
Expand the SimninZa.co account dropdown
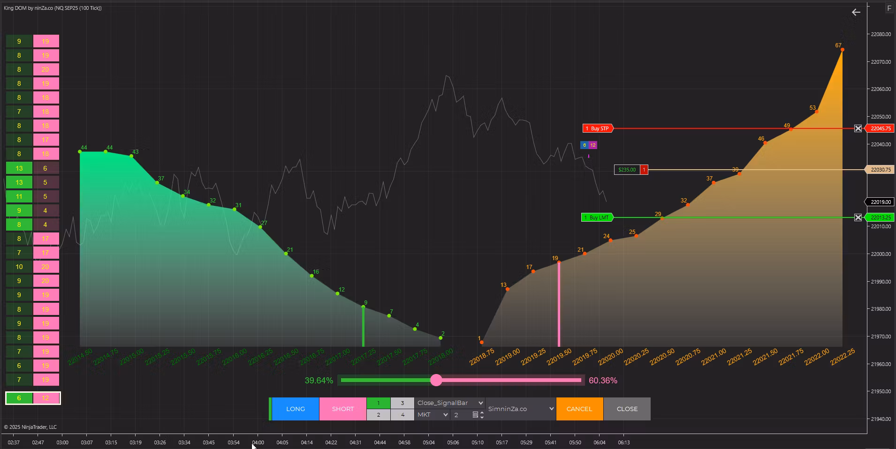(x=521, y=409)
